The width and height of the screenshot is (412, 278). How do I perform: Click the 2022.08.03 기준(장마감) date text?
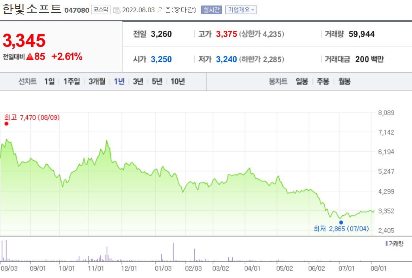(x=159, y=10)
